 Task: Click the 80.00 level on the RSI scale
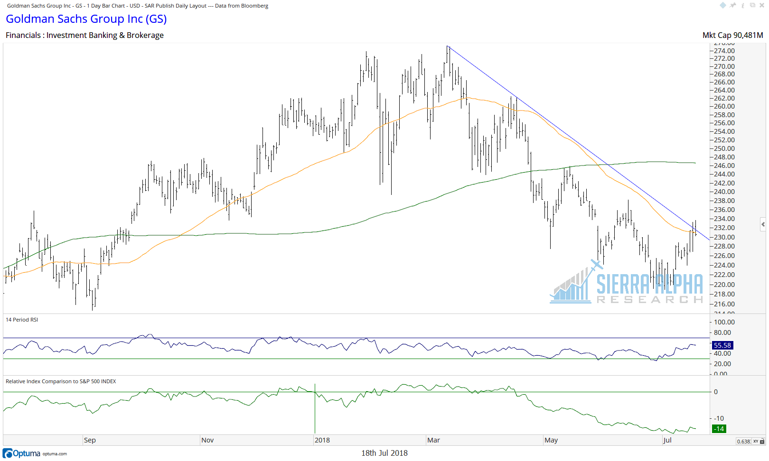pos(722,332)
